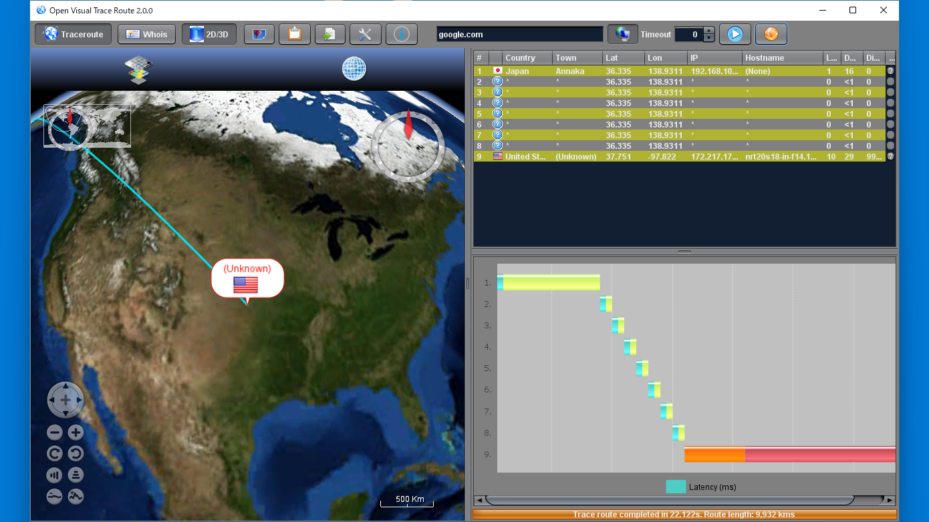The image size is (929, 522).
Task: Sort table by the IP column header
Action: 714,58
